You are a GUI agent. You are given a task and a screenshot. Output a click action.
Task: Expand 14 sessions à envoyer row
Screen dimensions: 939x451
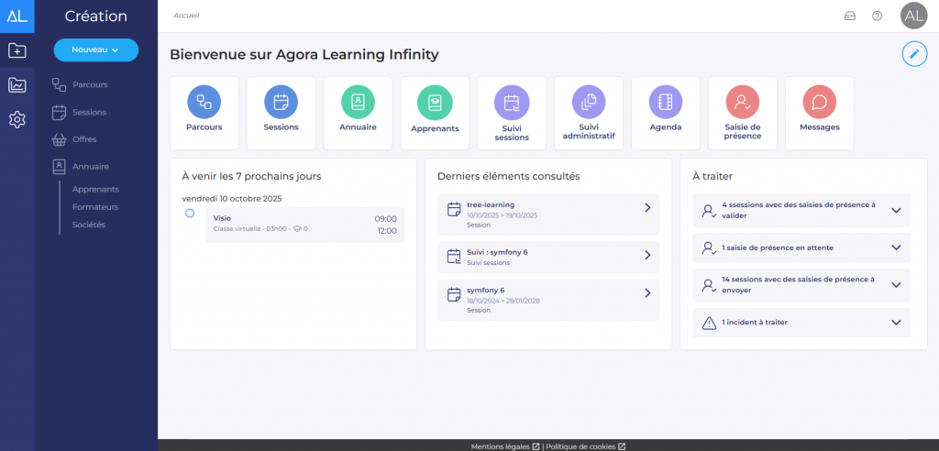coord(895,285)
